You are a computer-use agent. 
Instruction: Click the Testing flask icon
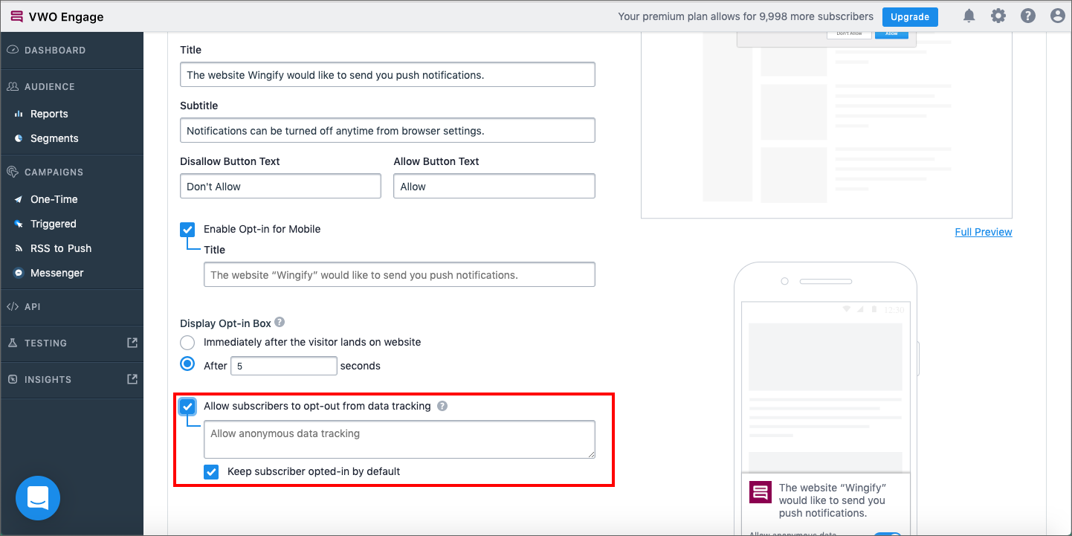point(13,343)
